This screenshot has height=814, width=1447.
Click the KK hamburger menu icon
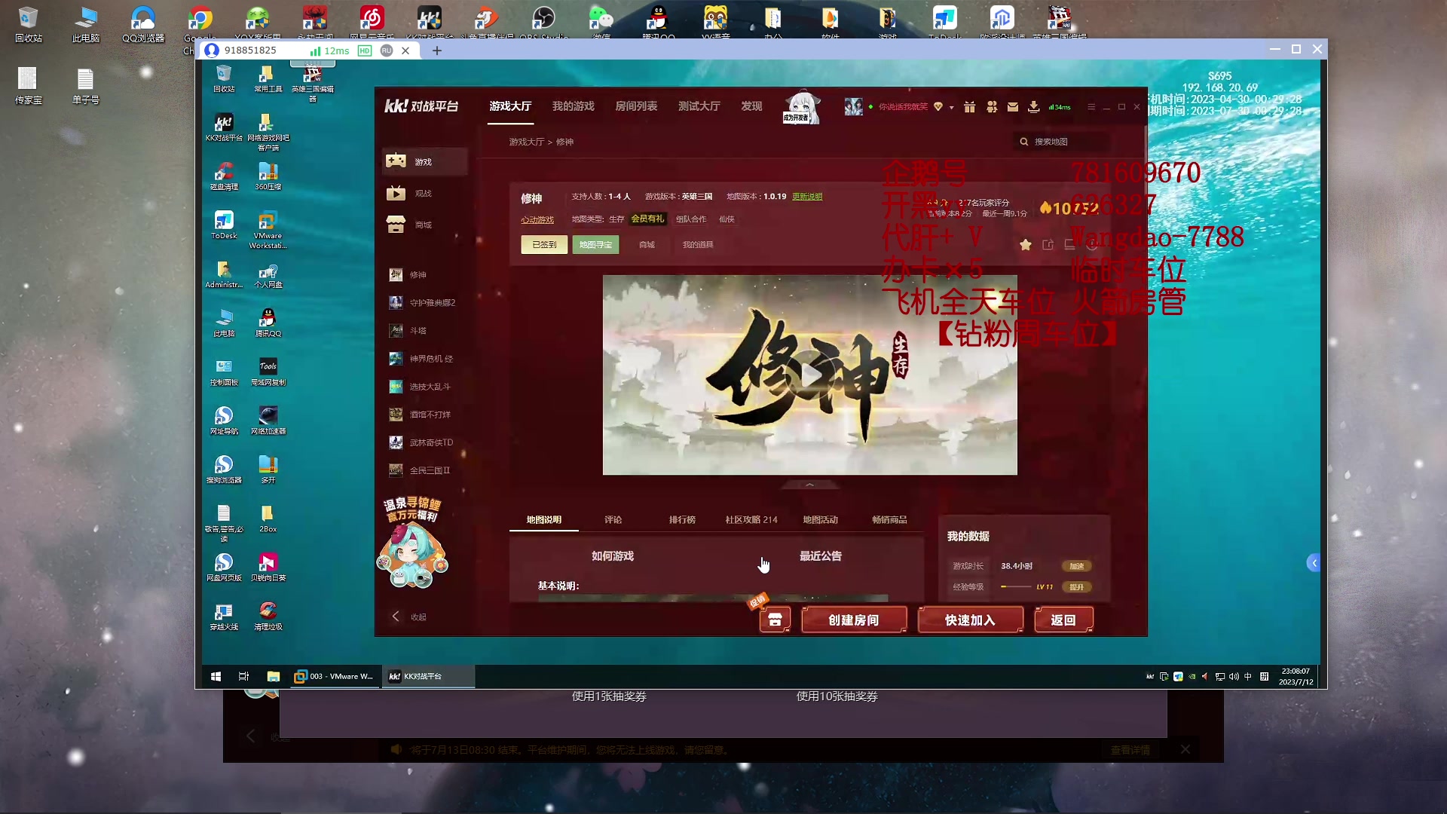click(1091, 107)
